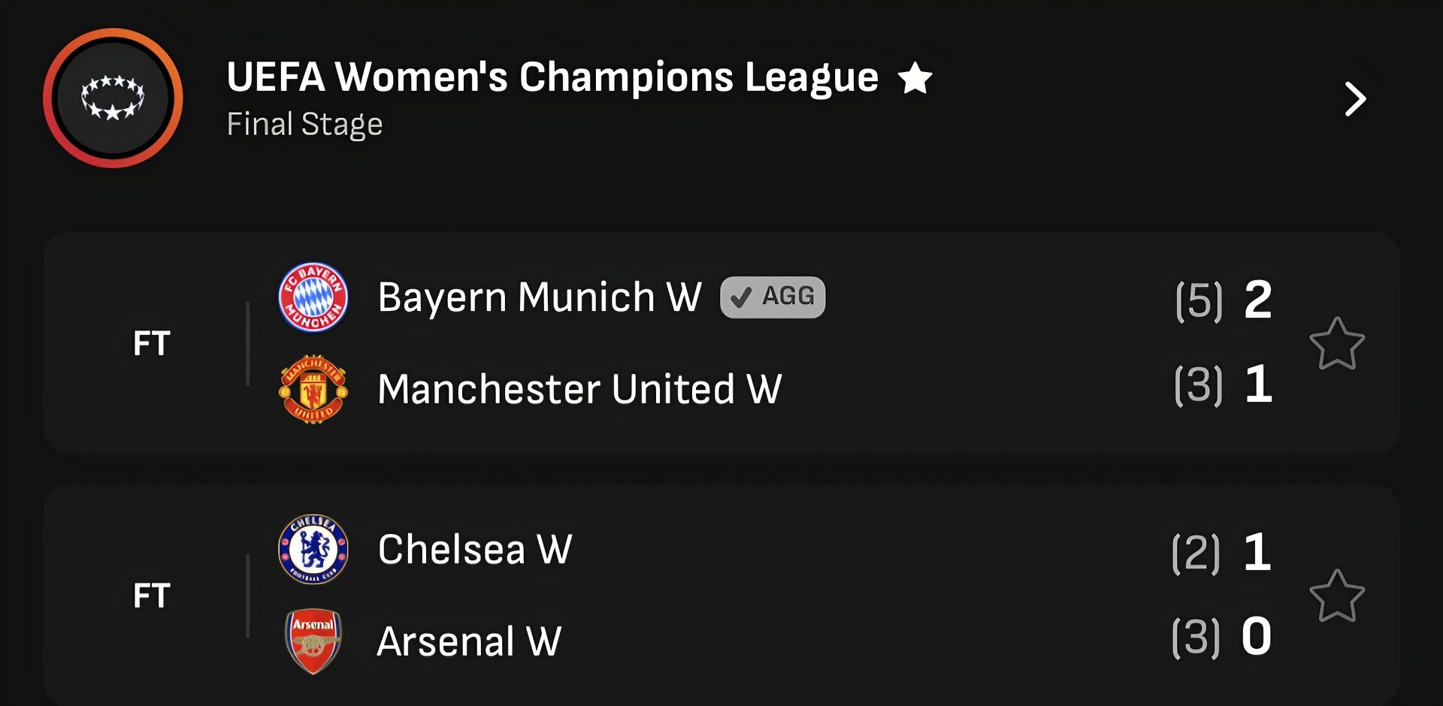Open the UEFA Women's Champions League title
This screenshot has height=706, width=1443.
(552, 77)
